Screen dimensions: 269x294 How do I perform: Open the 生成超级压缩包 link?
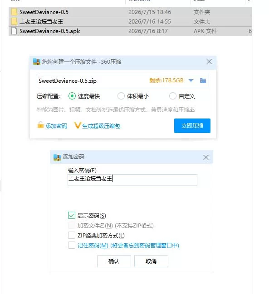point(101,126)
